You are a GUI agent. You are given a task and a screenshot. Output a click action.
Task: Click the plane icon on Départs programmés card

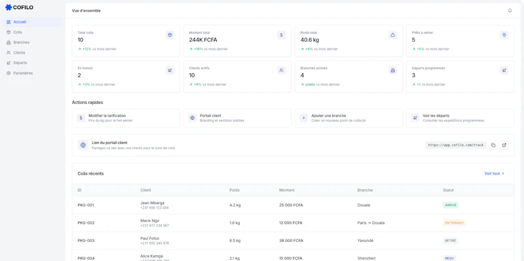coord(504,70)
